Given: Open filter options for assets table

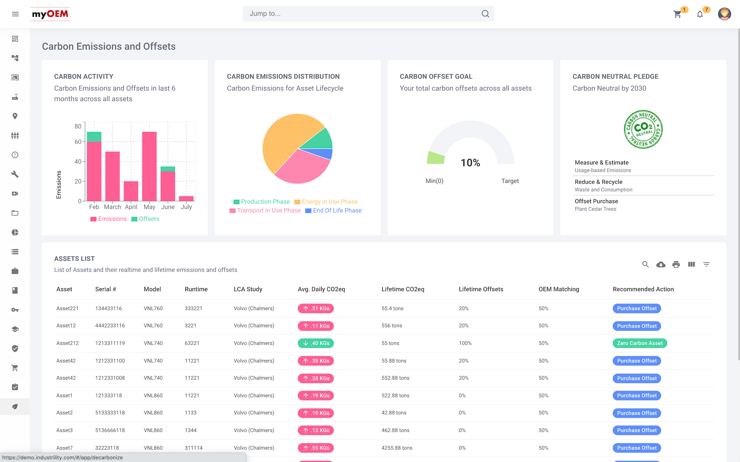Looking at the screenshot, I should (707, 264).
